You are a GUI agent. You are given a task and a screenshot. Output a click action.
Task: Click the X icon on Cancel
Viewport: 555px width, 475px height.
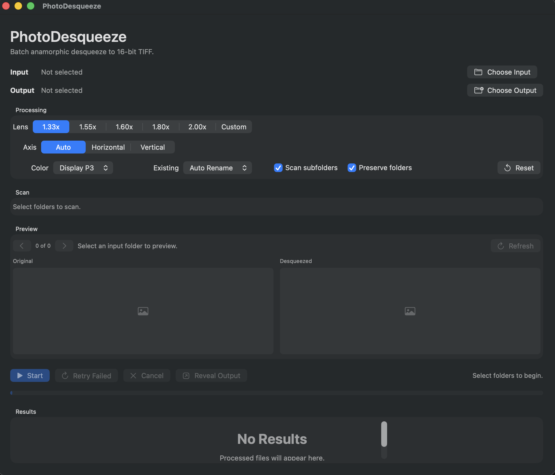pos(133,375)
